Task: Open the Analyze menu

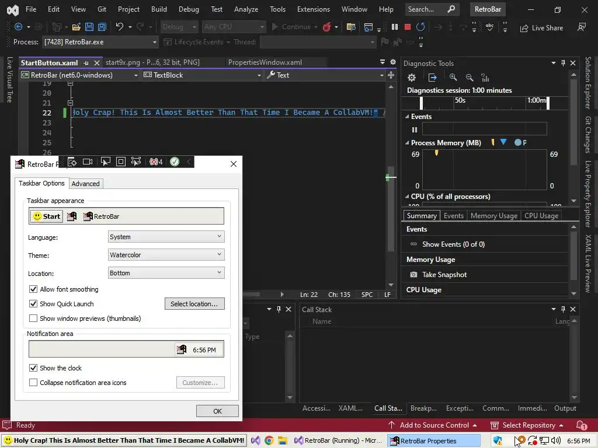Action: (x=246, y=9)
